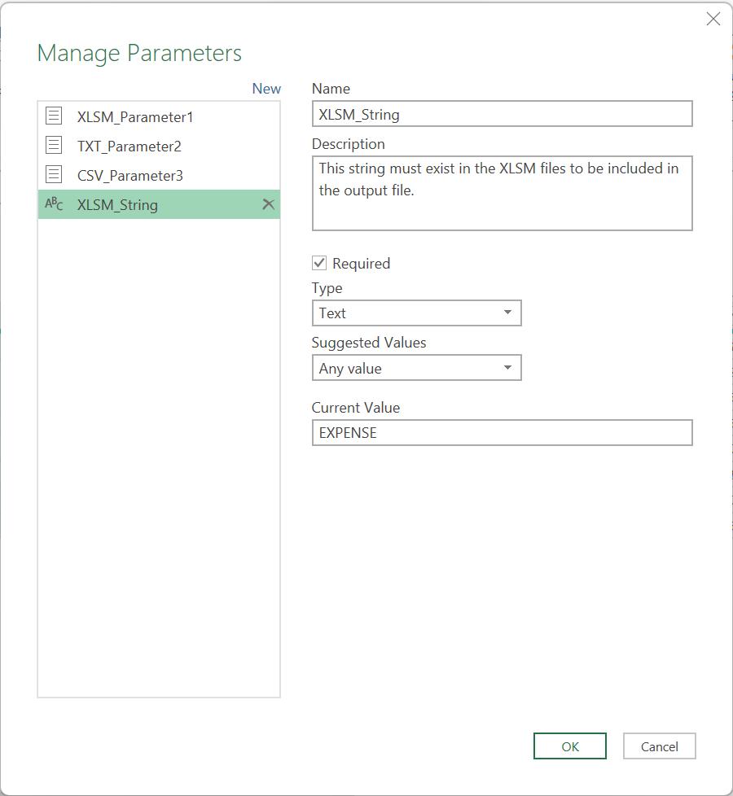
Task: Confirm changes with the OK button
Action: (x=570, y=746)
